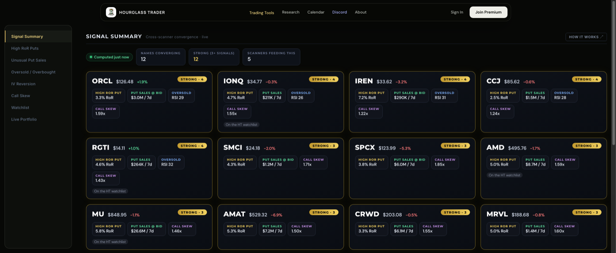
Task: Click the SMCI STRONG · 3 badge
Action: pyautogui.click(x=324, y=146)
